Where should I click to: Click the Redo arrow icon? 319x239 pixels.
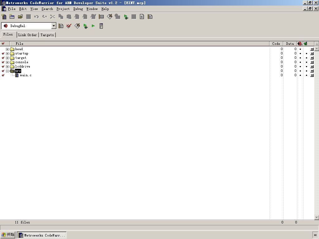pyautogui.click(x=45, y=16)
